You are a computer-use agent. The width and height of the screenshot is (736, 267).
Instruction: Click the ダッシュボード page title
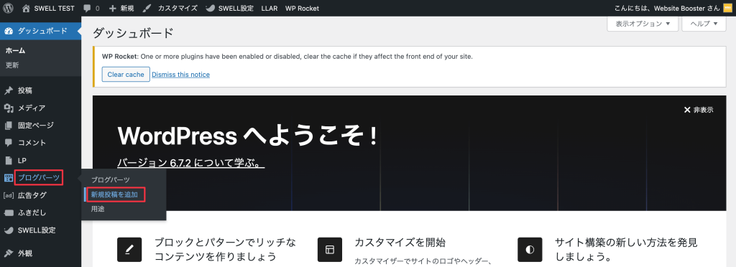133,33
